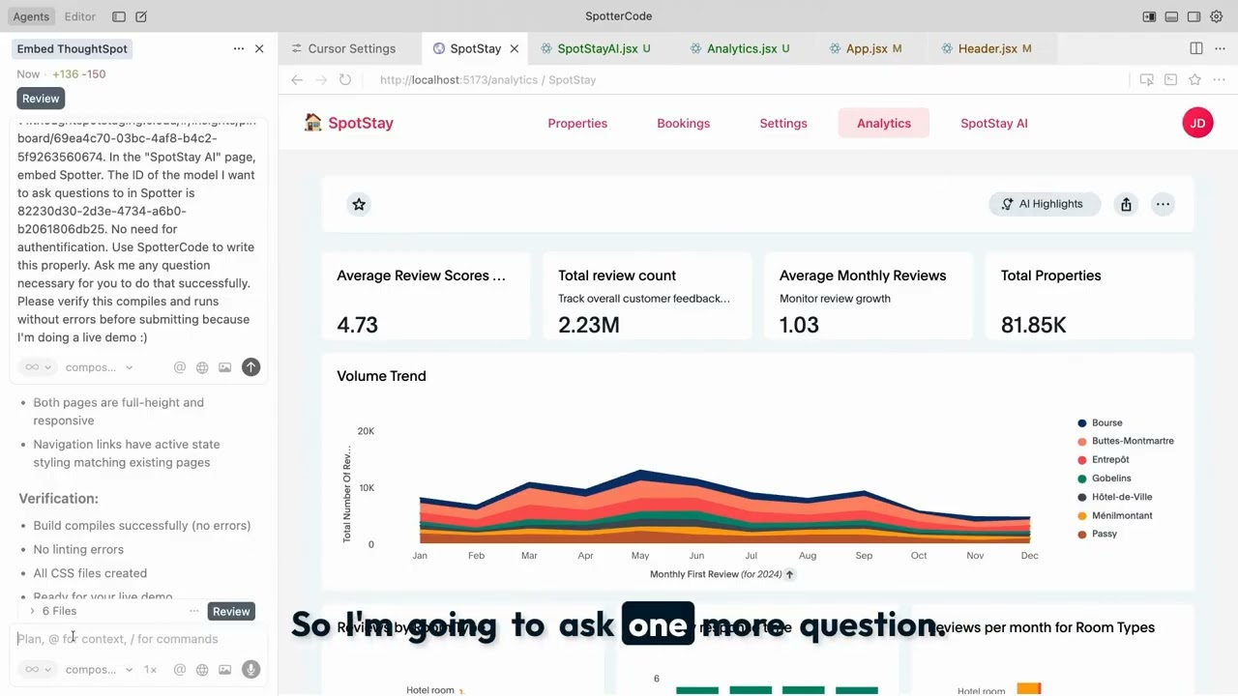Open the Analytics.jsx tab

(741, 48)
